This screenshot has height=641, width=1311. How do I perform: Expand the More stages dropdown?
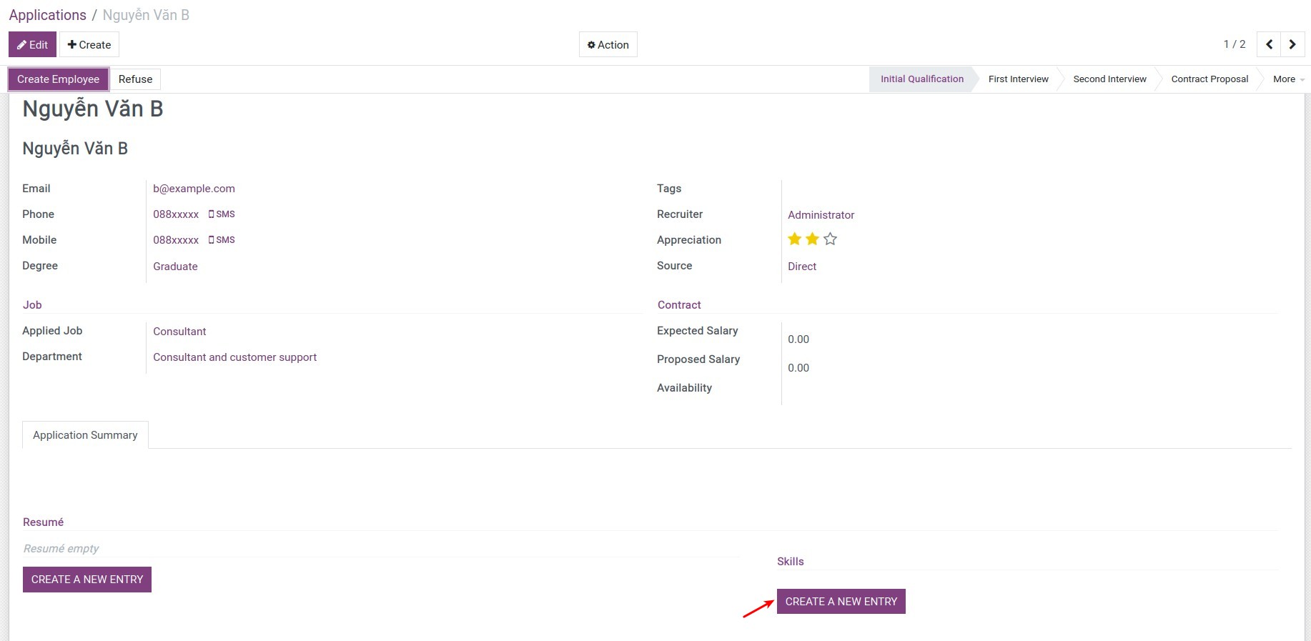(x=1287, y=79)
